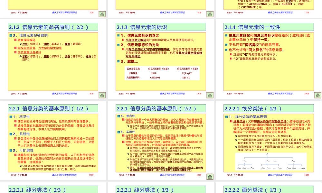This screenshot has width=322, height=193.
Task: Click table header 信息元素标识(英语)
Action: (x=188, y=69)
